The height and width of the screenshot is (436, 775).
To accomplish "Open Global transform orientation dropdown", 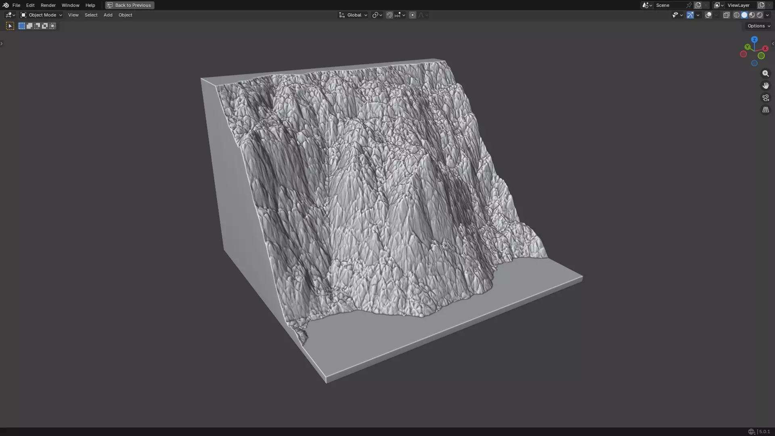I will (353, 15).
